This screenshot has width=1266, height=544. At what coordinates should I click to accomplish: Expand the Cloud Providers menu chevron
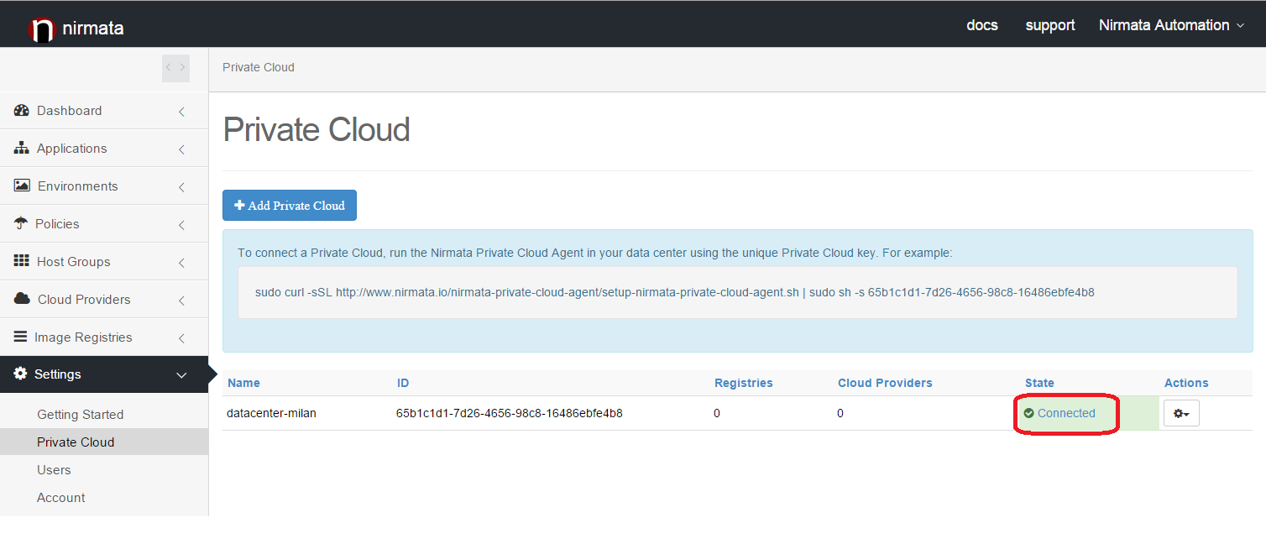181,301
